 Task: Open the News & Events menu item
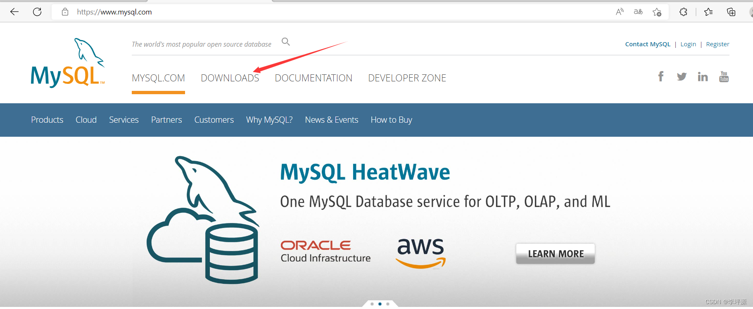(x=332, y=120)
